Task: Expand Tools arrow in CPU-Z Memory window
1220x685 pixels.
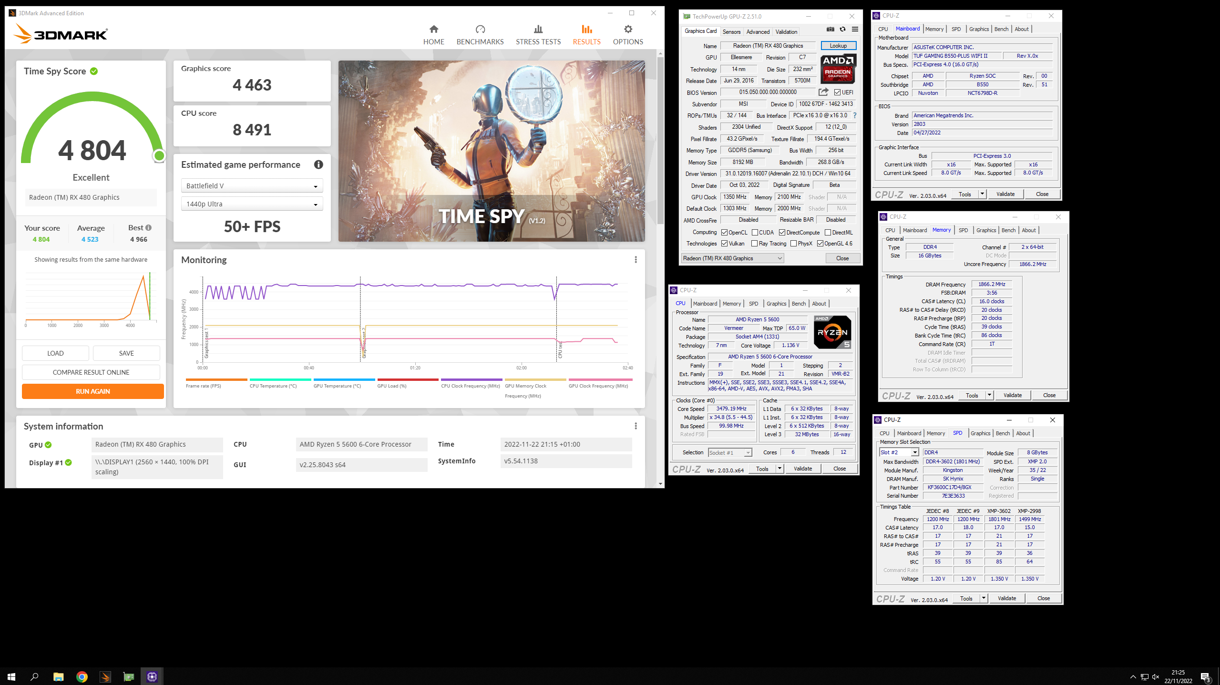Action: 989,395
